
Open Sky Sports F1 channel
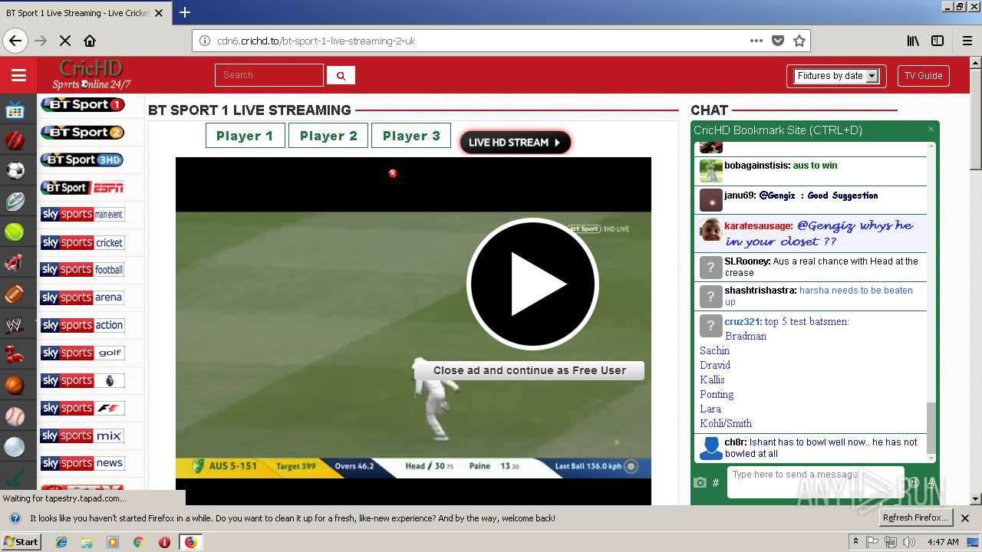pos(82,408)
